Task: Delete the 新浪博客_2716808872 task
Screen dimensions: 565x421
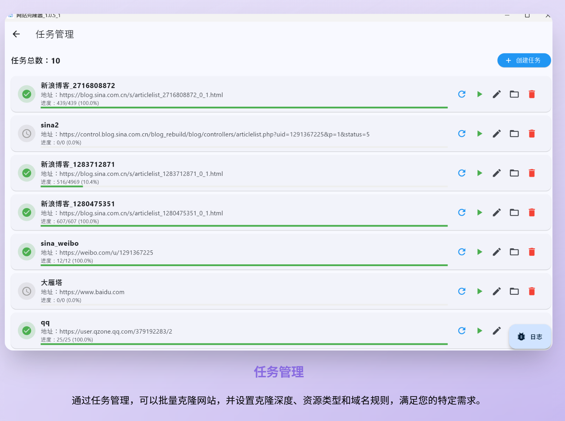Action: 532,94
